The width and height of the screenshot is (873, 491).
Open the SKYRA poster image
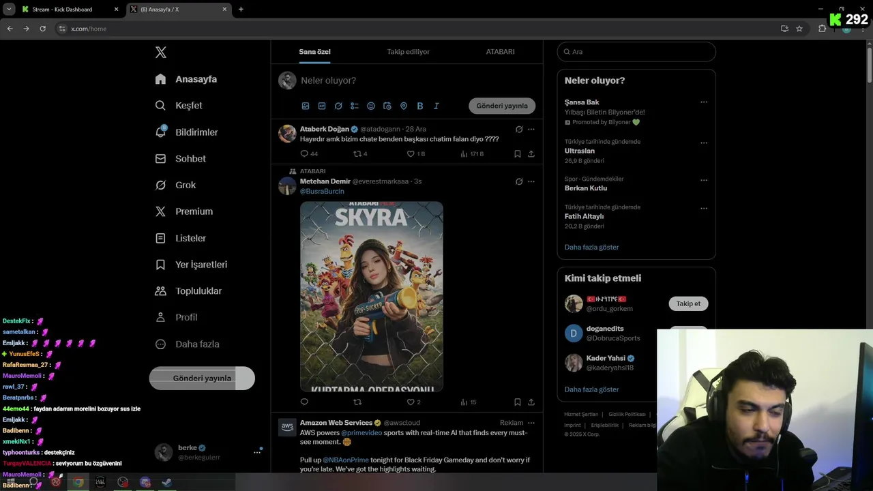point(372,297)
